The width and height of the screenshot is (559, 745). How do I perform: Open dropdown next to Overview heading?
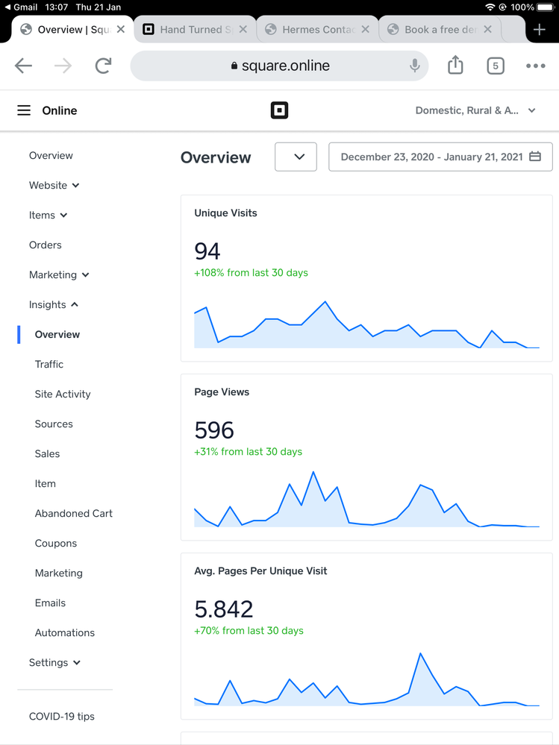(x=296, y=157)
